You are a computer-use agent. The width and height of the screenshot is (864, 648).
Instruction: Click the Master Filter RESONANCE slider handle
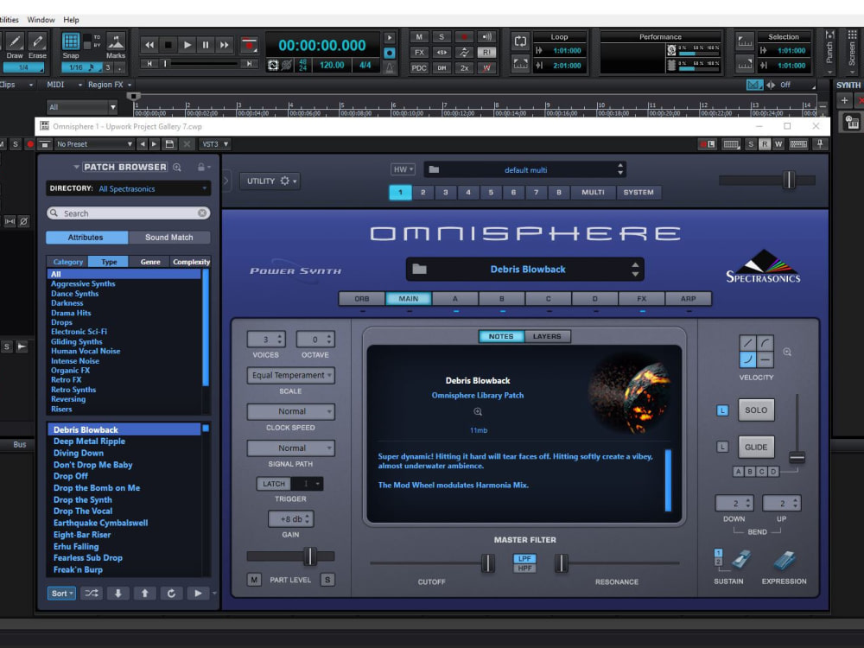pos(562,563)
